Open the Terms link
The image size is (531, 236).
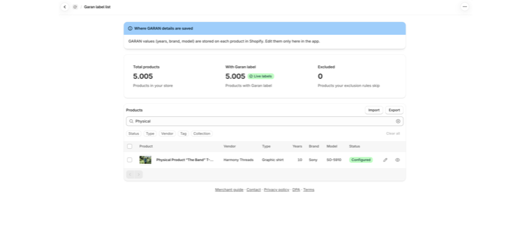[309, 190]
